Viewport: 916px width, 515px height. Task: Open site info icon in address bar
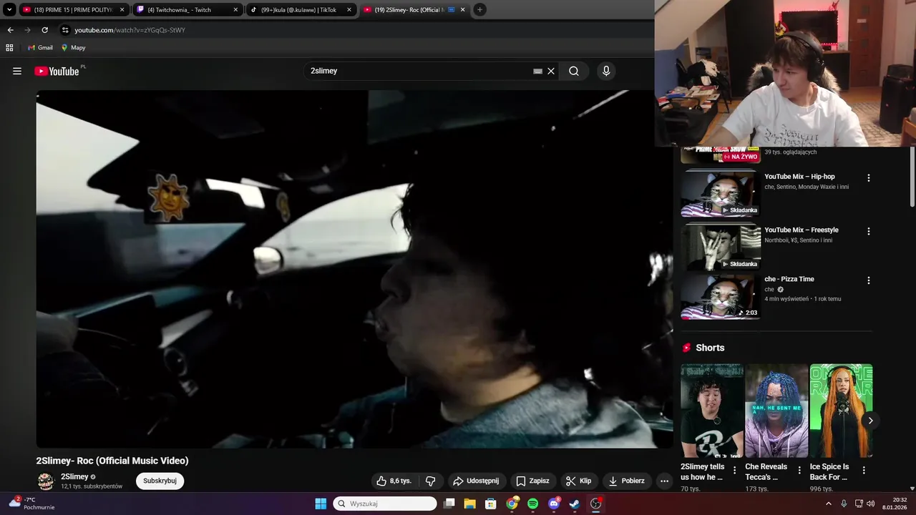point(65,30)
